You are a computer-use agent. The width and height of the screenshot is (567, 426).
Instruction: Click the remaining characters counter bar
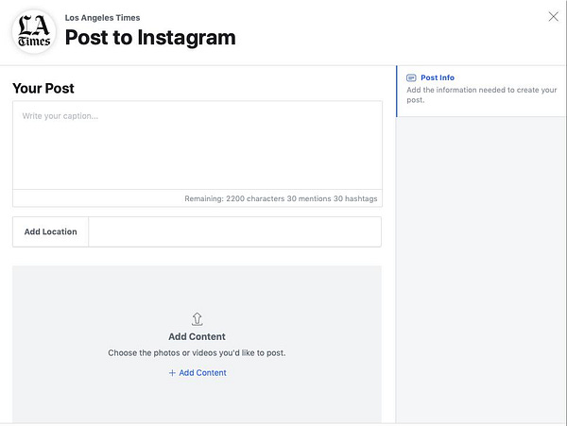[x=198, y=198]
